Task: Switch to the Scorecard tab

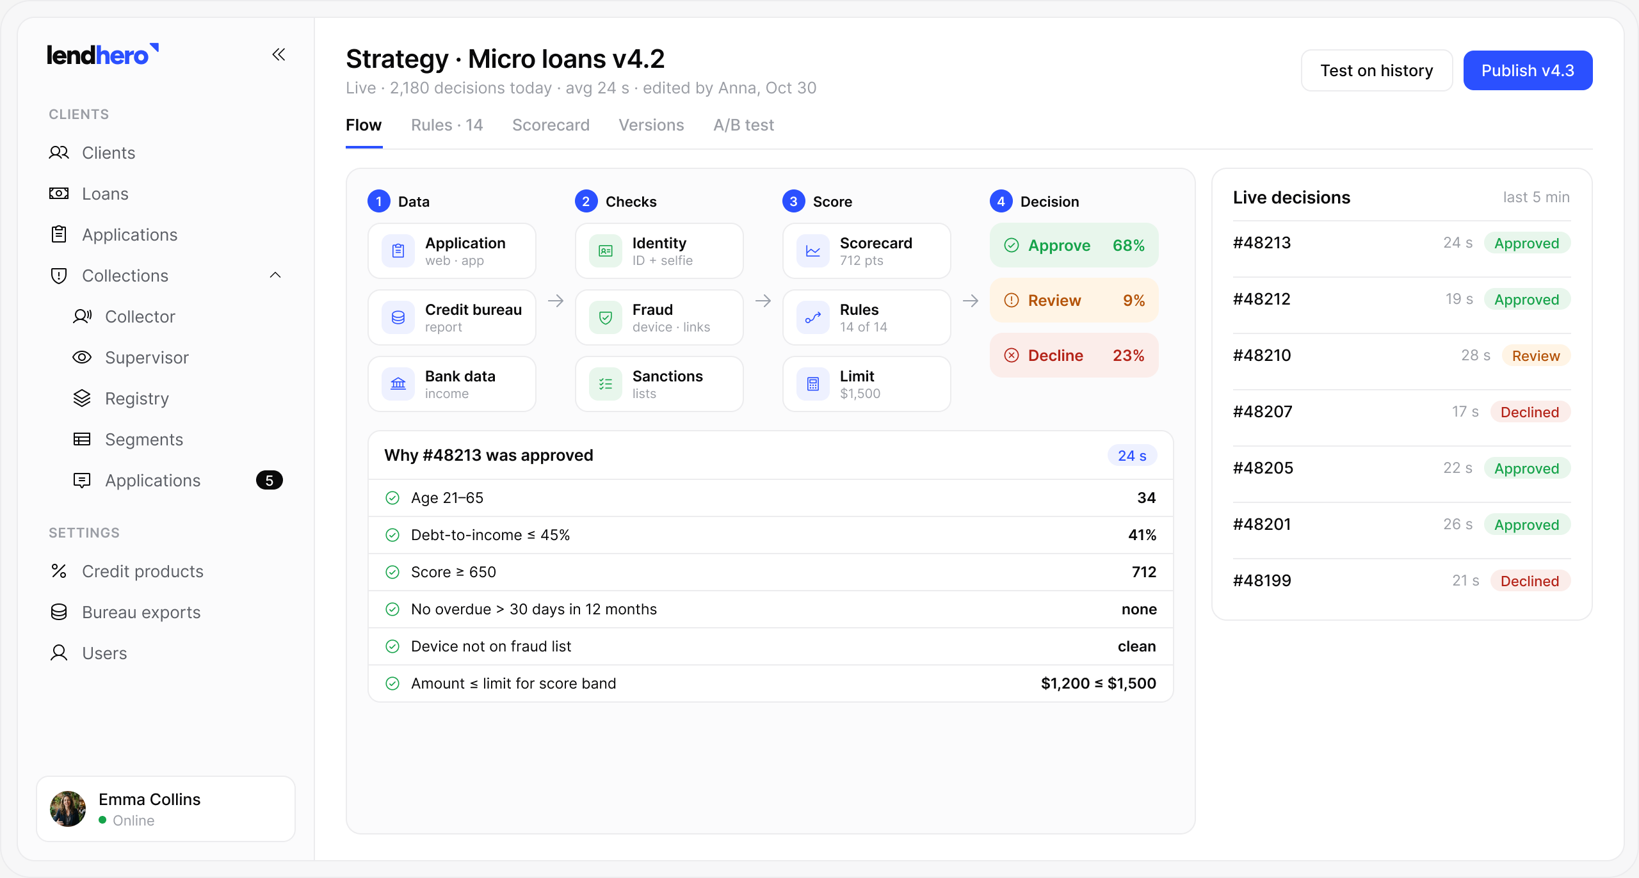Action: coord(551,125)
